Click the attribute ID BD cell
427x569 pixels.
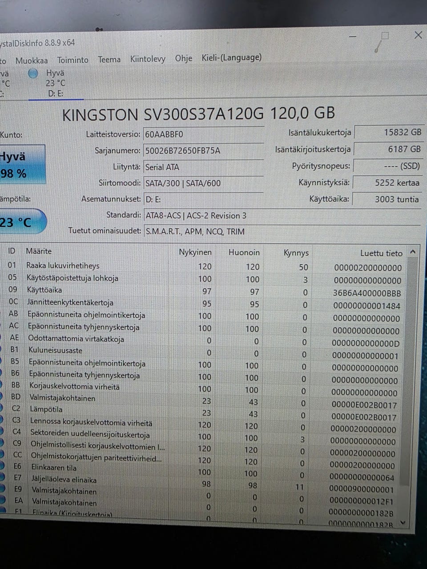click(x=16, y=397)
